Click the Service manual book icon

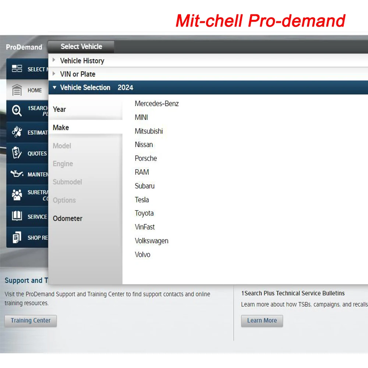coord(17,216)
